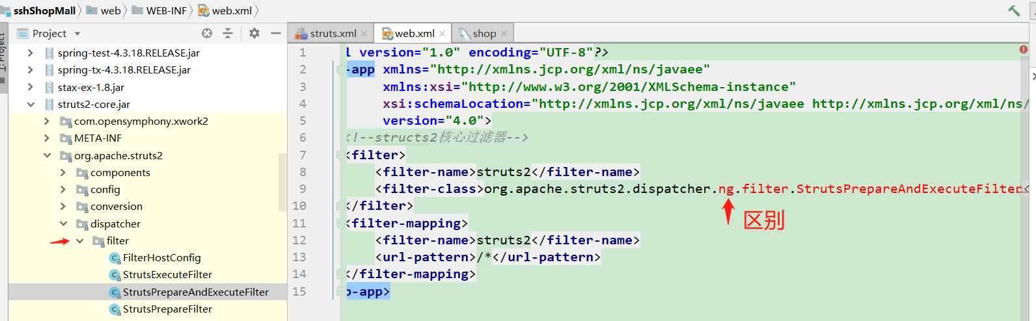Screen dimensions: 1036x321
Task: Select StrutsPrepareFilter class
Action: [167, 309]
